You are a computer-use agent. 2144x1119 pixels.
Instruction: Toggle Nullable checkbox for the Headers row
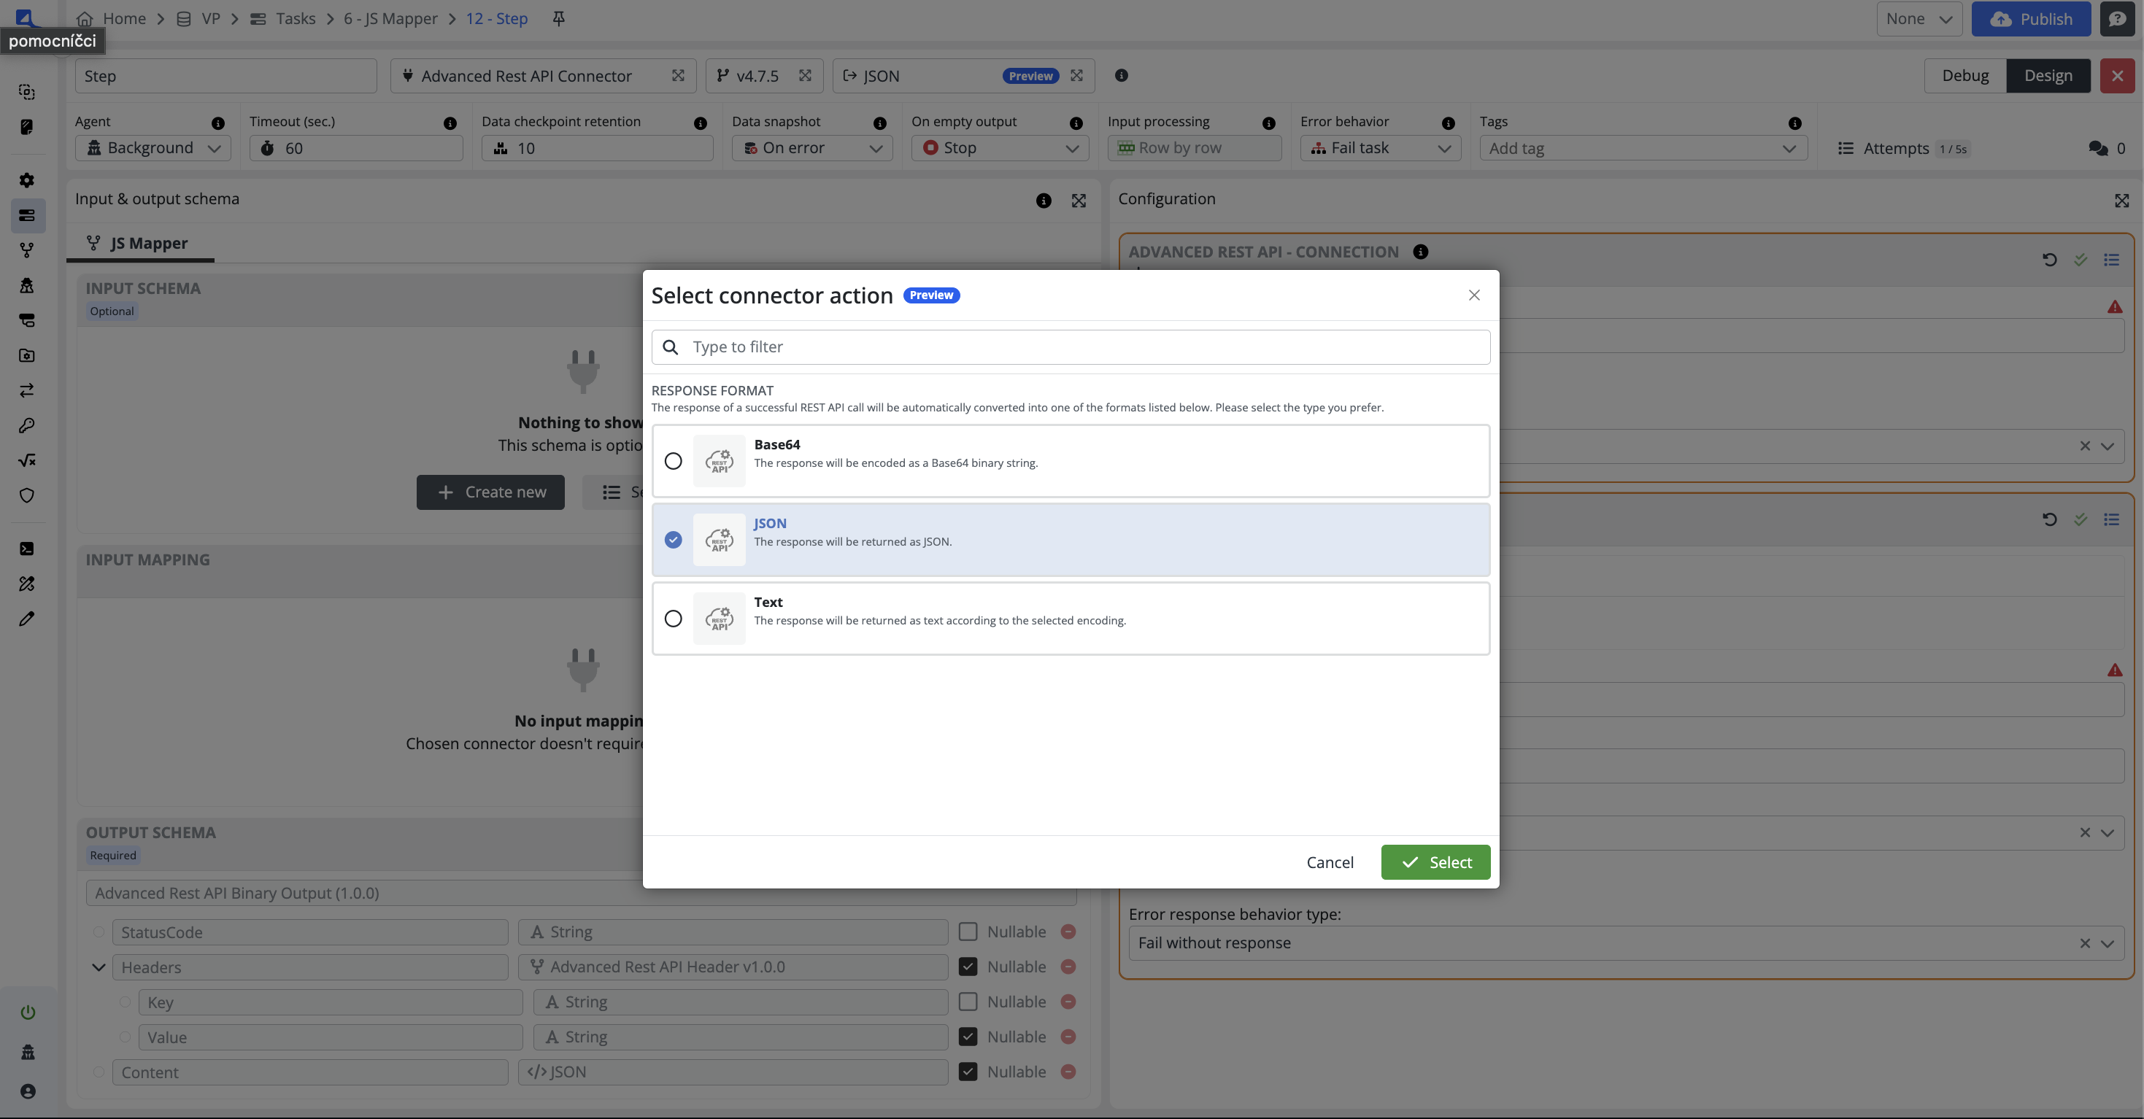967,967
